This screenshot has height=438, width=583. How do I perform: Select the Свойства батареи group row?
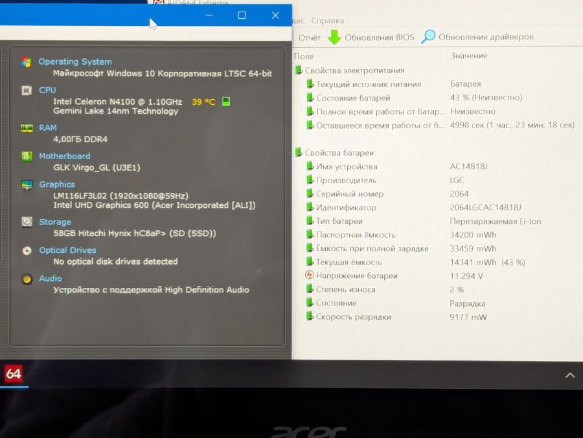[334, 153]
